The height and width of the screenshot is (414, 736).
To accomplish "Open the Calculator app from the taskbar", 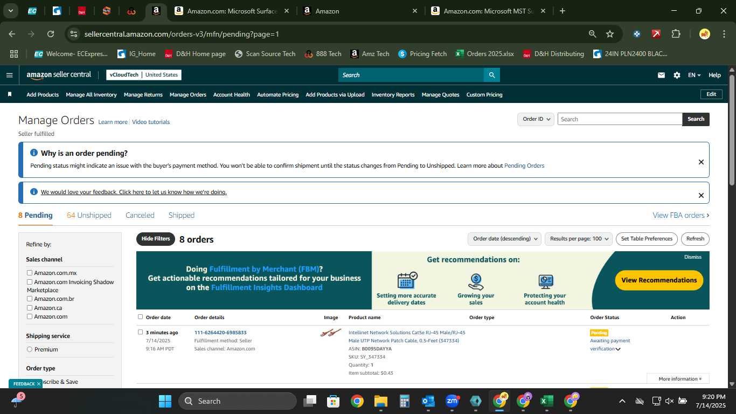I will point(405,401).
